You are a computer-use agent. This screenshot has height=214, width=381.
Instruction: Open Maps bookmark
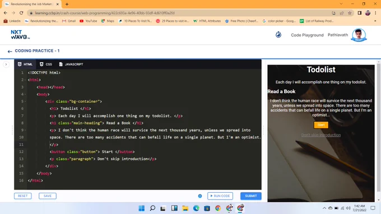coord(108,21)
